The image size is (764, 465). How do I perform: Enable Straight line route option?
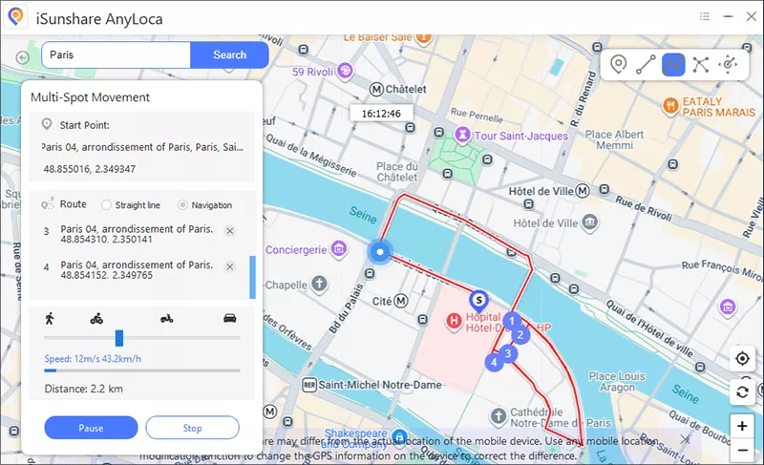pos(107,205)
